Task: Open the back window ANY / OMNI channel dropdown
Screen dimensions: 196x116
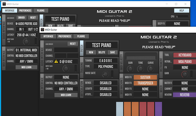Action: [x=26, y=61]
